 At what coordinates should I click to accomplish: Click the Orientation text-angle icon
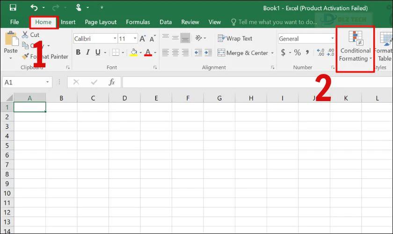point(198,38)
